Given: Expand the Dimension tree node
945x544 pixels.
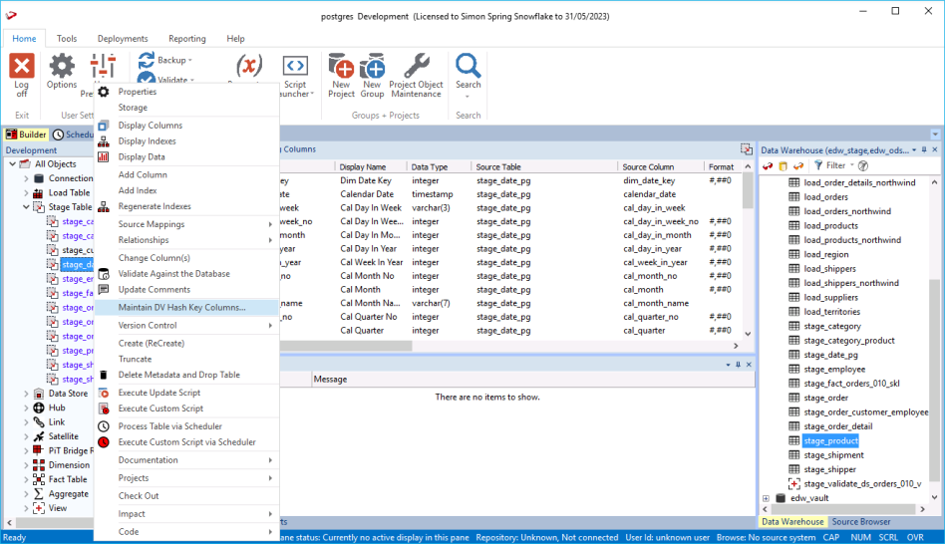Looking at the screenshot, I should click(27, 465).
